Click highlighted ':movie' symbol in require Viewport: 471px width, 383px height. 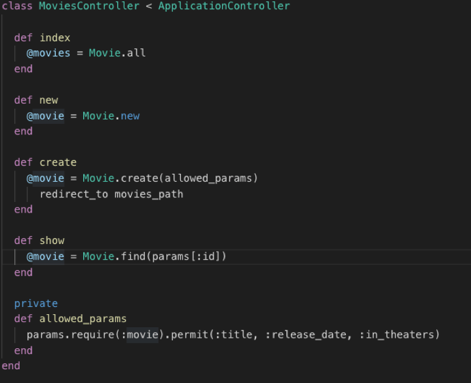coord(140,334)
